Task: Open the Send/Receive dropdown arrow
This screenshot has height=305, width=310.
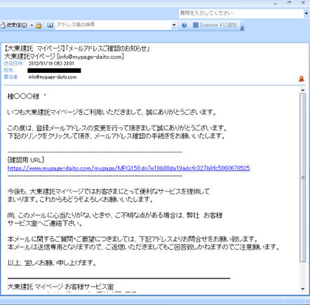Action: pos(32,25)
